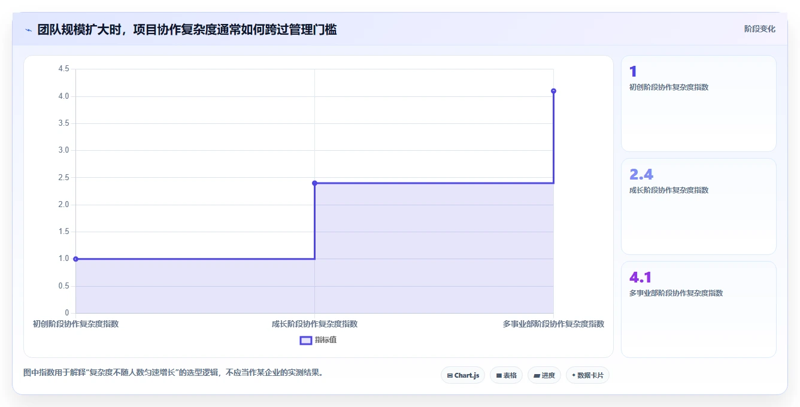Click the y-axis tick label 3.5
Image resolution: width=800 pixels, height=407 pixels.
point(63,123)
